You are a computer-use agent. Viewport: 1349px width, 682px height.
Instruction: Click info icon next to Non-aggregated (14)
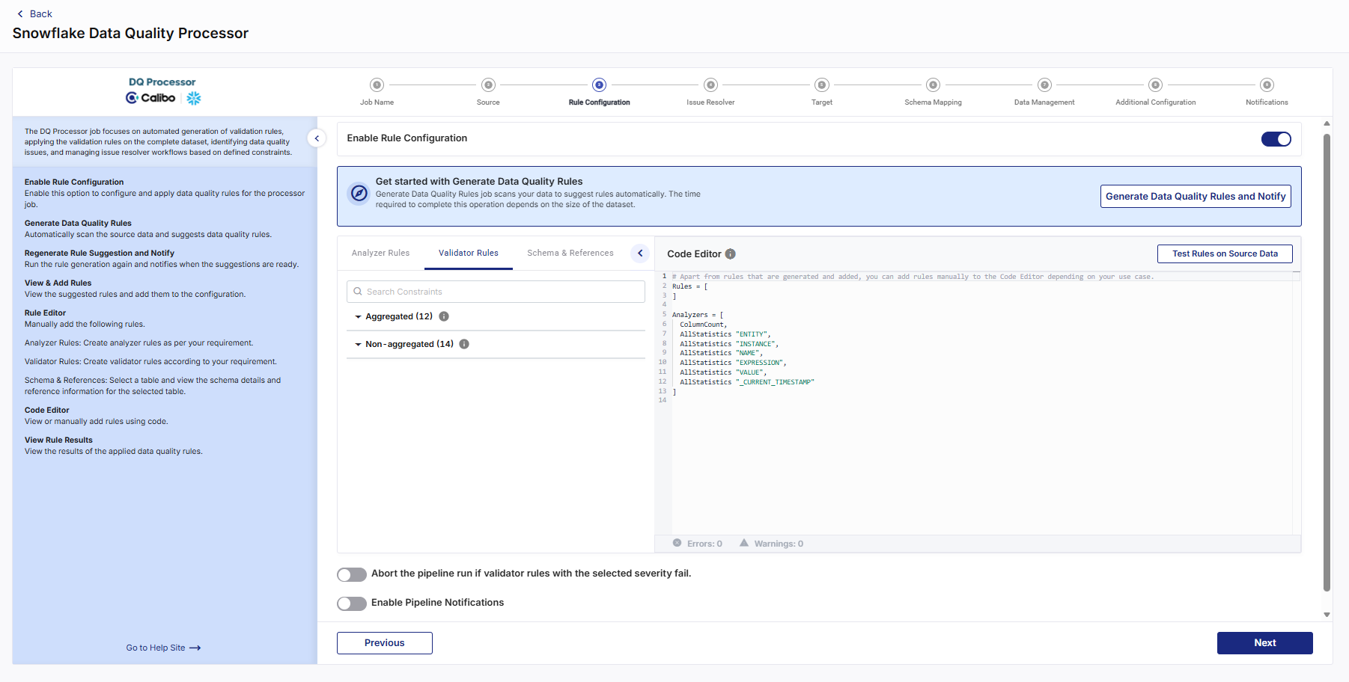pos(464,344)
